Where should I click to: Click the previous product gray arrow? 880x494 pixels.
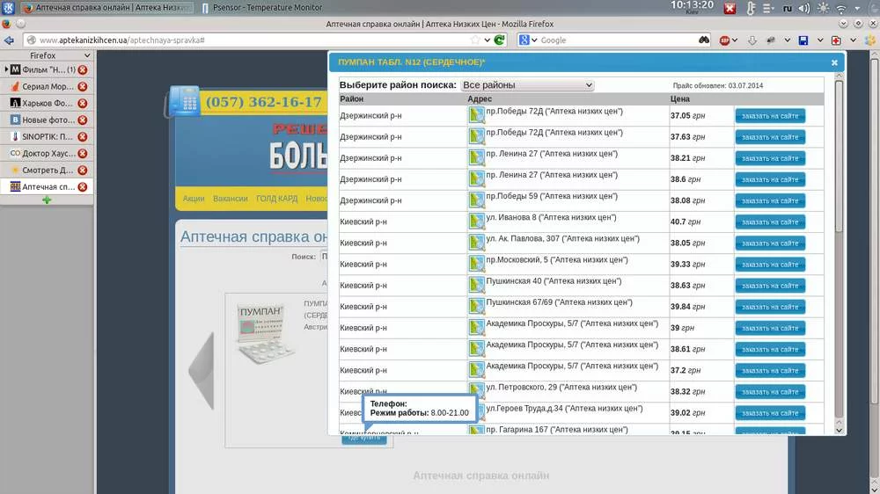(x=202, y=370)
